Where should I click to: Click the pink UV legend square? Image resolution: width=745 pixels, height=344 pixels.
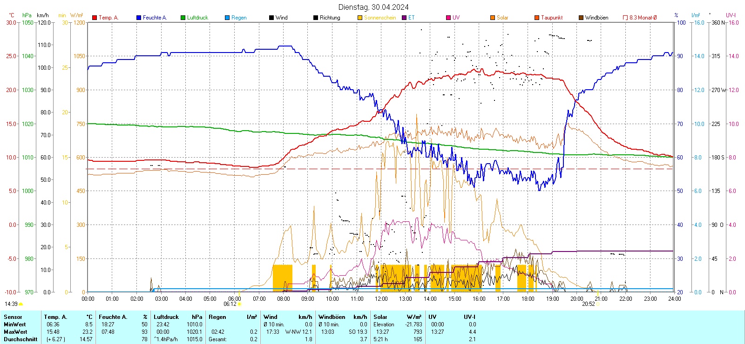point(448,18)
